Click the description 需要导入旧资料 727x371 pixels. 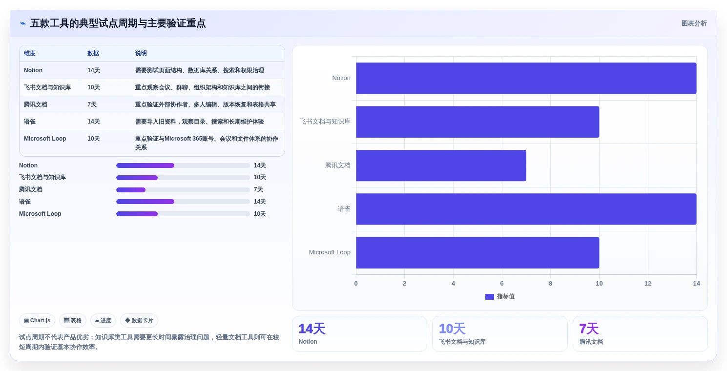tap(200, 122)
